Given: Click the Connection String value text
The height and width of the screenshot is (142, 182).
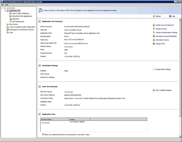Looking at the screenshot, I should click(x=95, y=98).
